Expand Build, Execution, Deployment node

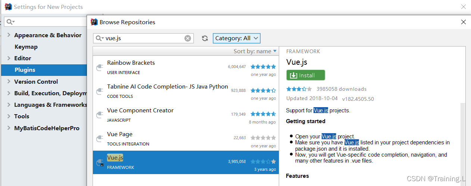pos(9,93)
